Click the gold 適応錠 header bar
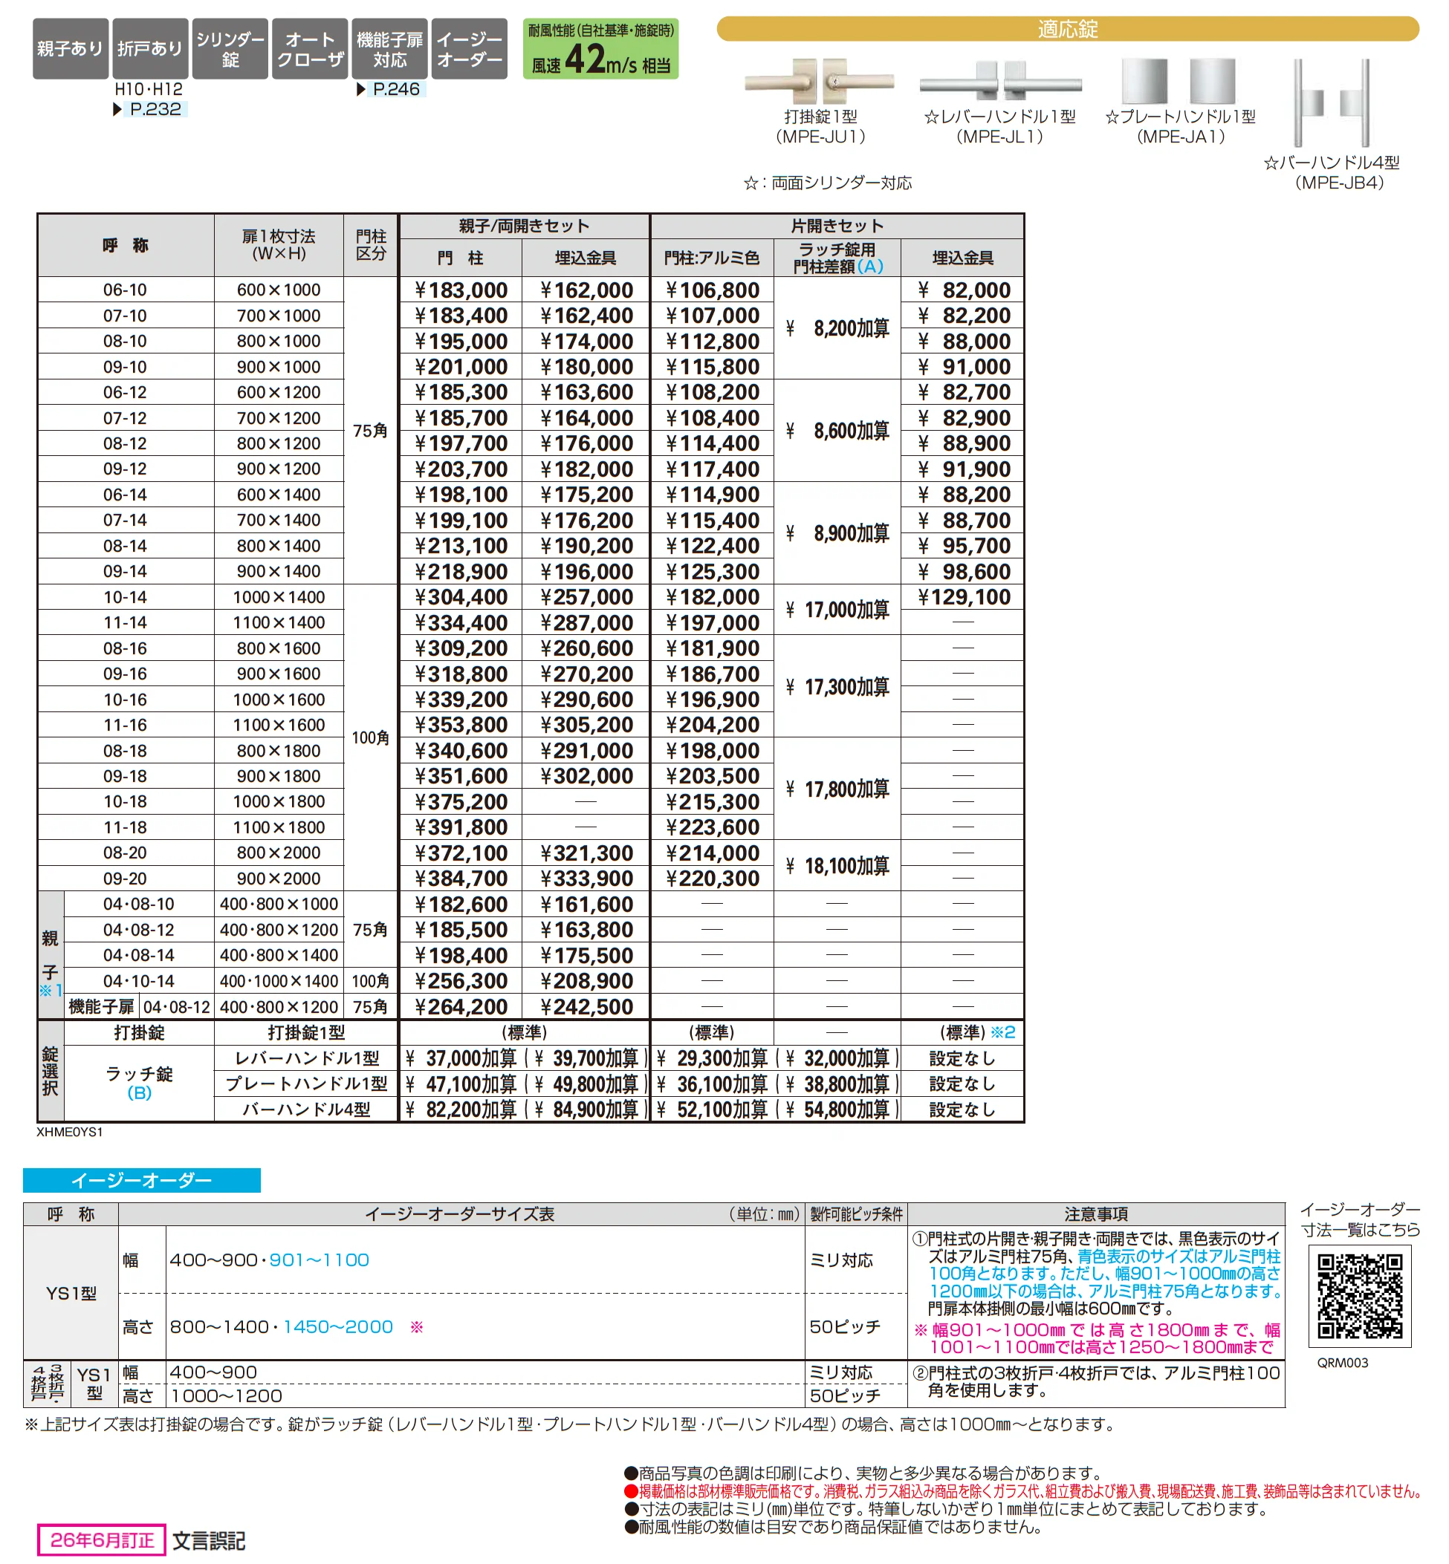The height and width of the screenshot is (1564, 1449). 1067,29
